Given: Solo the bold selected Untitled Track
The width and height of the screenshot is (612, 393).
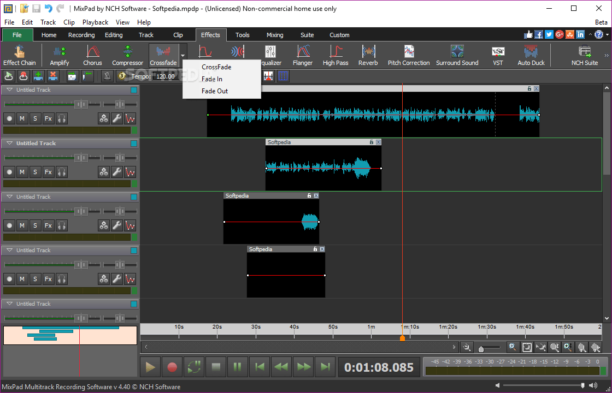Looking at the screenshot, I should tap(35, 171).
